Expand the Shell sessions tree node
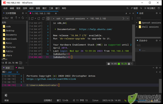This screenshot has height=104, width=163. [137, 27]
